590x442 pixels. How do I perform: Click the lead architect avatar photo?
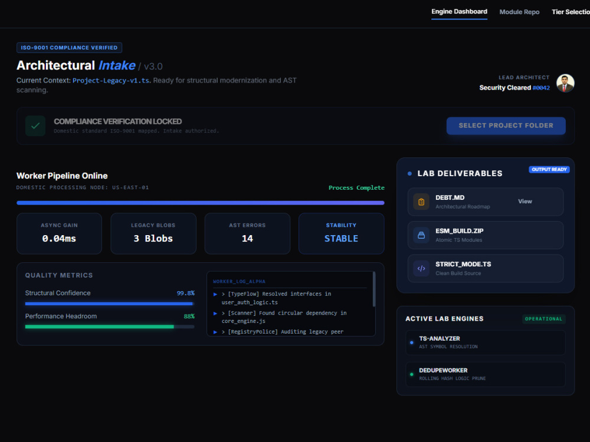tap(565, 83)
